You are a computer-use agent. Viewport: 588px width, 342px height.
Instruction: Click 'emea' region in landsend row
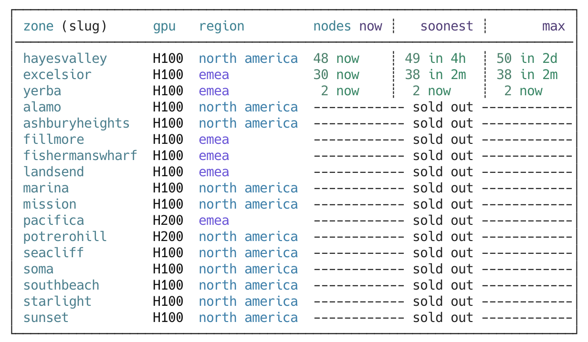pyautogui.click(x=214, y=172)
